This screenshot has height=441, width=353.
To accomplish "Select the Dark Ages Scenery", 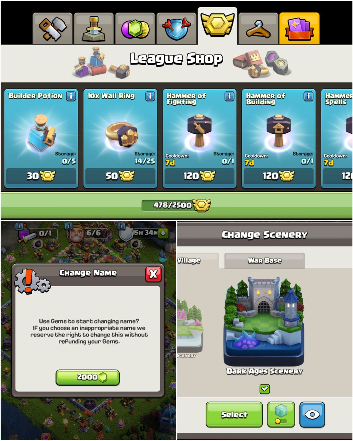I will pyautogui.click(x=234, y=415).
